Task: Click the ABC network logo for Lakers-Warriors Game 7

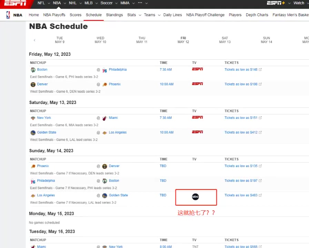Action: [x=196, y=197]
